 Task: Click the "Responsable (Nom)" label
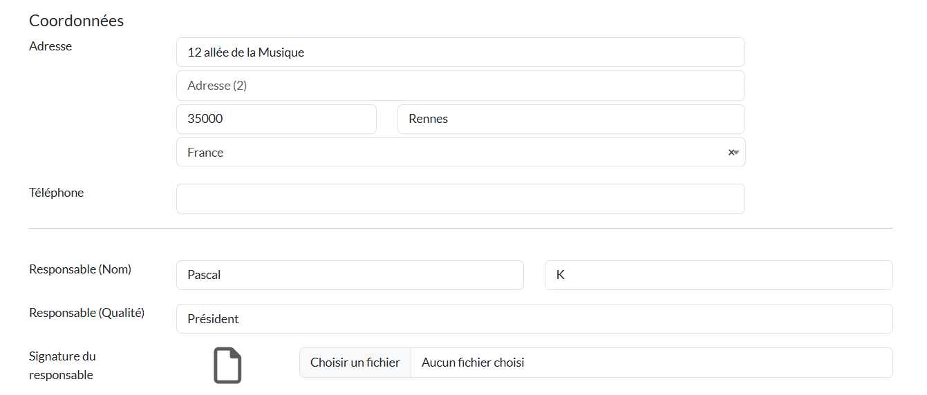click(80, 269)
